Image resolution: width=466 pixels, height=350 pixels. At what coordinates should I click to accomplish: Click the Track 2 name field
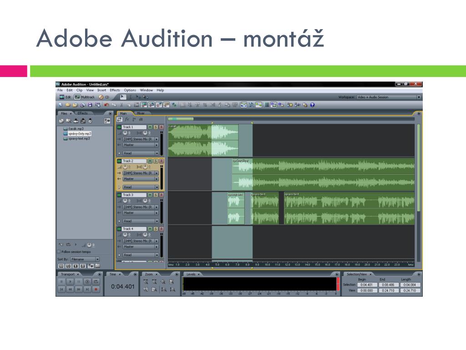coord(134,161)
